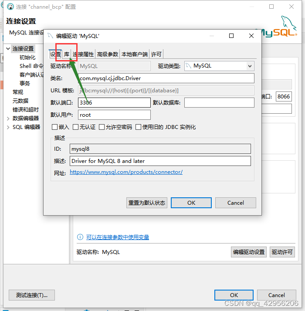Select 元数据 in the settings tree
The height and width of the screenshot is (311, 305).
click(x=20, y=101)
